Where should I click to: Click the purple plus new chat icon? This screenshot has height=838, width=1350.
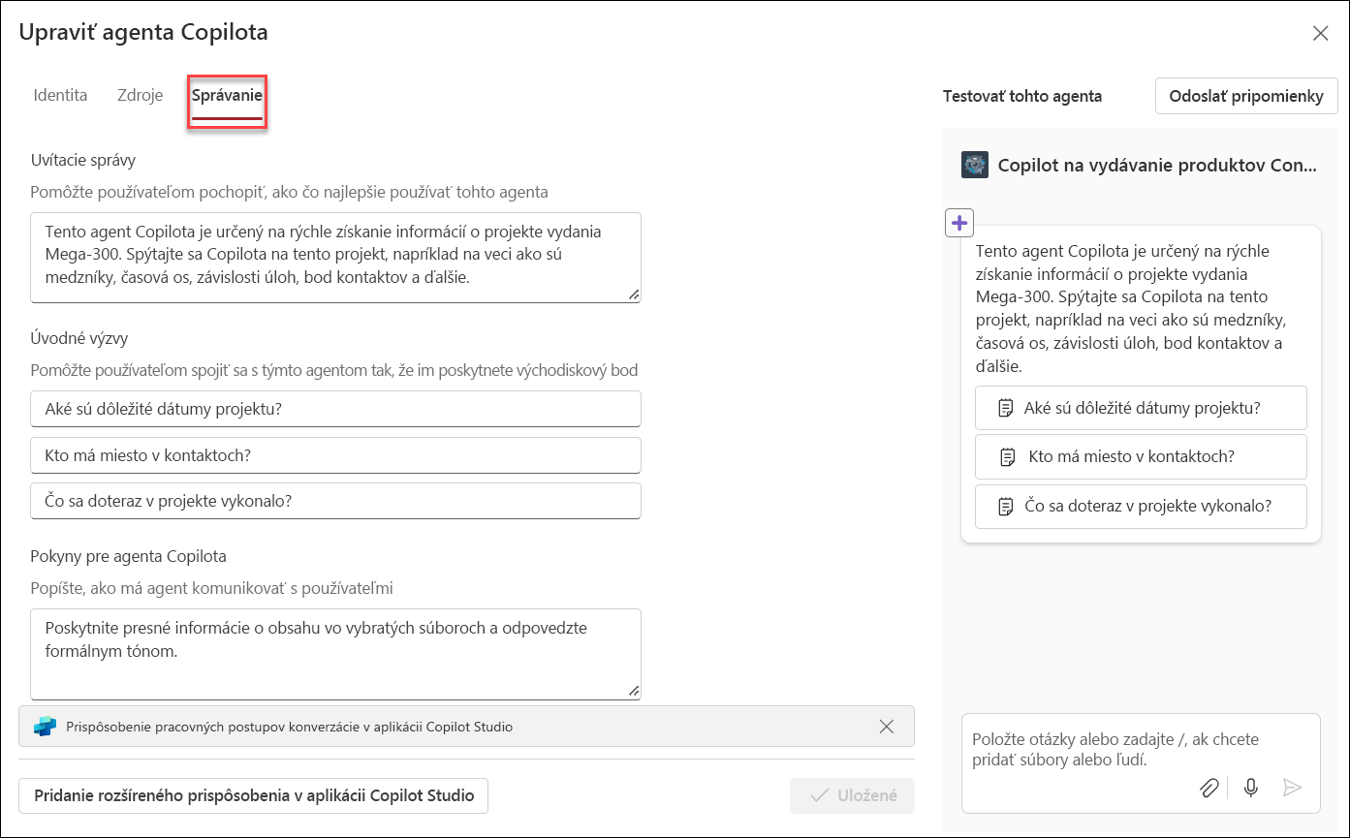point(959,223)
